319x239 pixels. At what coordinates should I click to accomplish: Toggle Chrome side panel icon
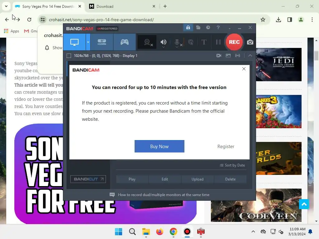290,20
